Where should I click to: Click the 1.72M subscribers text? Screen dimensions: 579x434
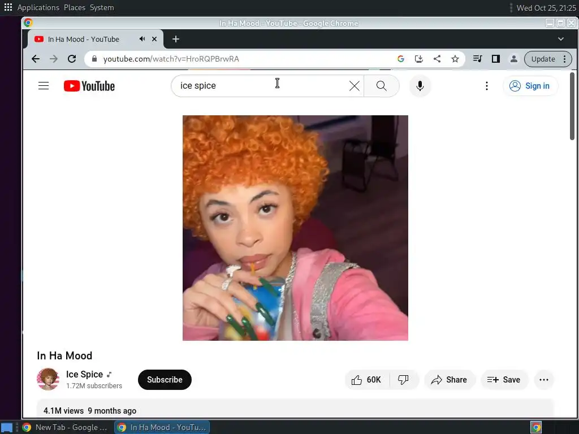pyautogui.click(x=94, y=385)
